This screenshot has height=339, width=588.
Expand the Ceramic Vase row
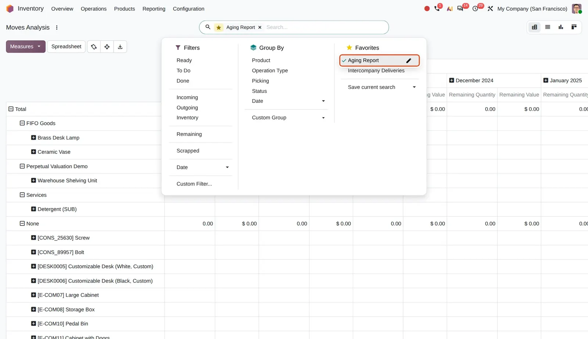click(33, 152)
